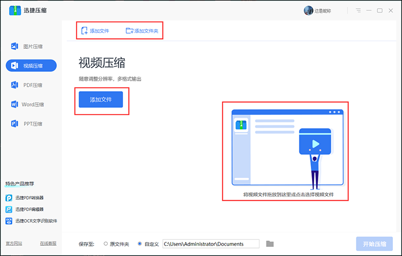Click the Word 'W' icon in the sidebar
The width and height of the screenshot is (402, 256).
click(14, 104)
